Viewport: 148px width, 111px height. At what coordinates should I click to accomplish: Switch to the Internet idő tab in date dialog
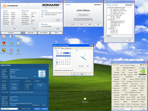tap(68, 48)
